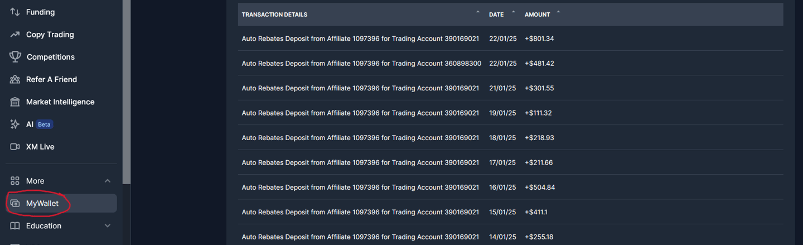Click the +$255.18 amount
The width and height of the screenshot is (803, 245).
[x=539, y=237]
